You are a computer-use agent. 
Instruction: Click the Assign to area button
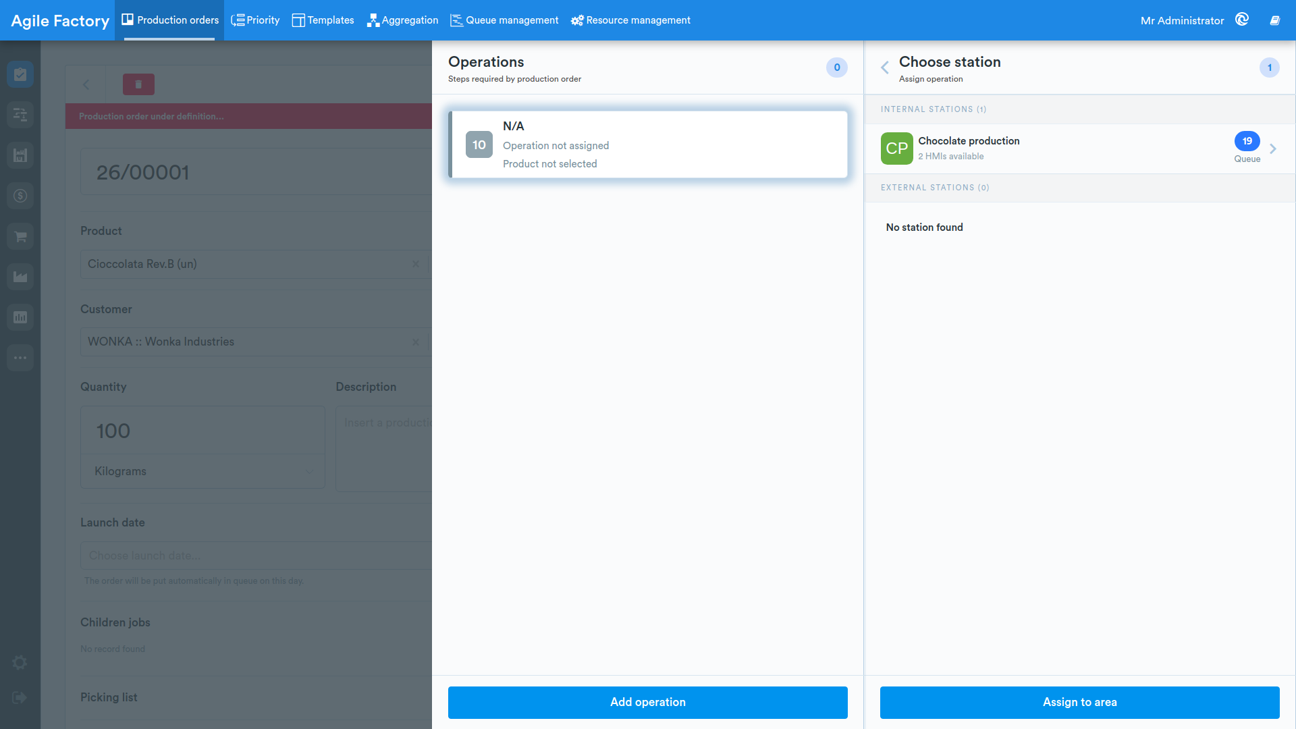tap(1080, 703)
